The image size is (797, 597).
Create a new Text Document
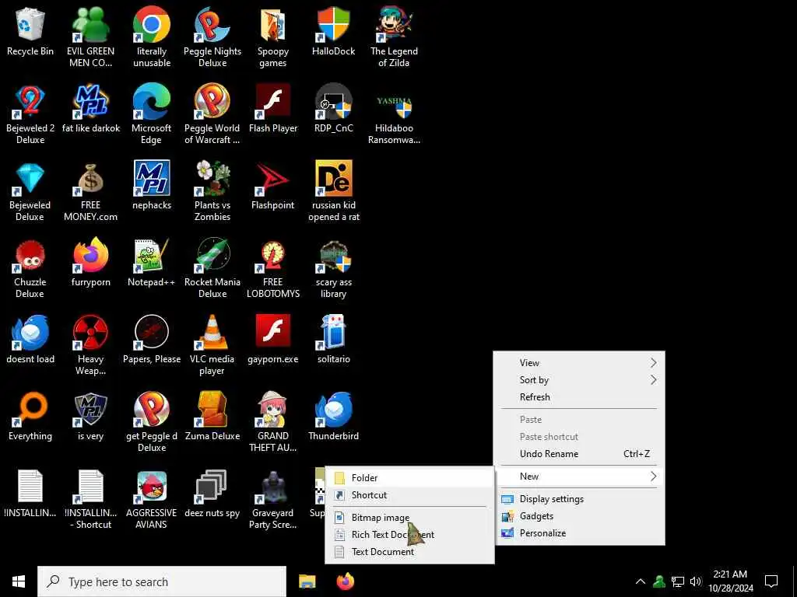pos(409,552)
